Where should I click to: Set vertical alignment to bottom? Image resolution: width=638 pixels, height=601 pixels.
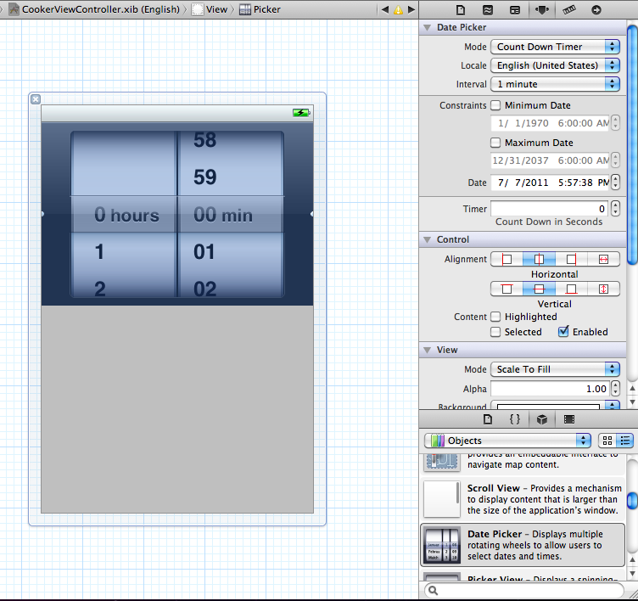pyautogui.click(x=571, y=289)
